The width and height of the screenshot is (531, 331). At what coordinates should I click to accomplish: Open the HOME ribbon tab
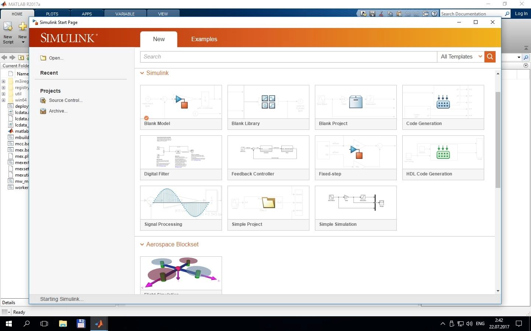coord(17,14)
